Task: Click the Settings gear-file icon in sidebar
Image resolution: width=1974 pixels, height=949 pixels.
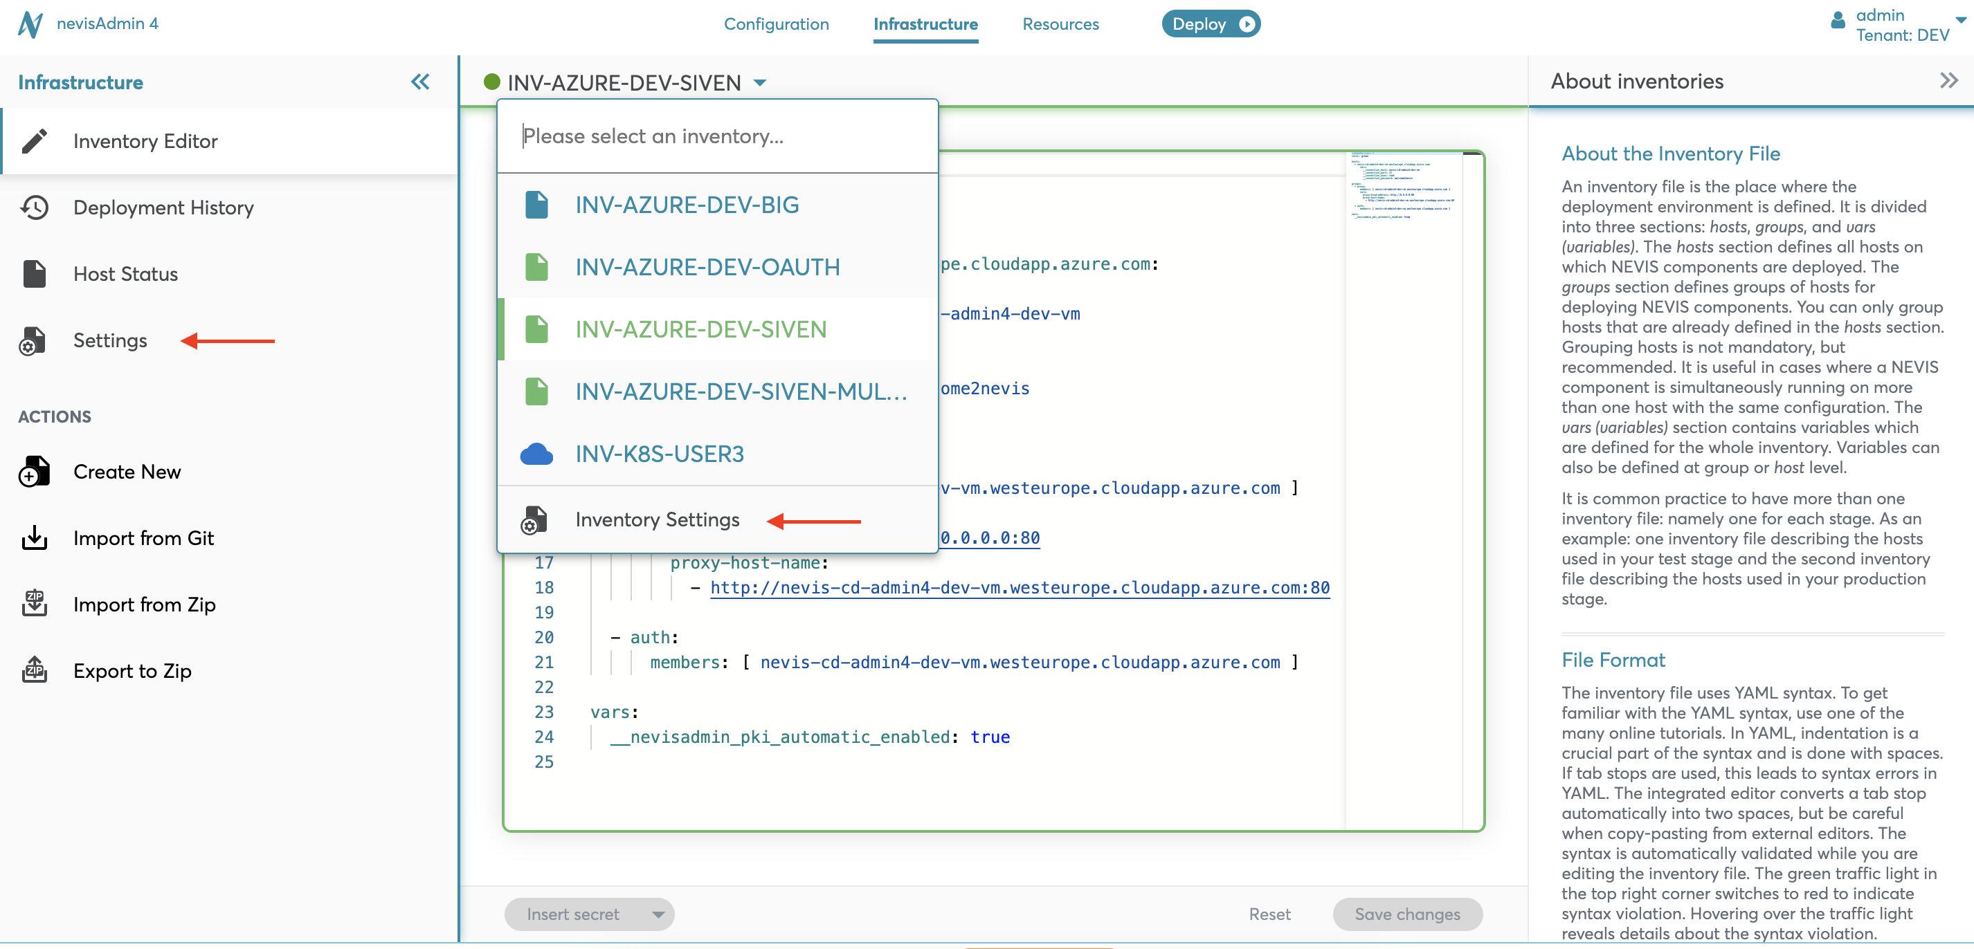Action: pyautogui.click(x=32, y=341)
